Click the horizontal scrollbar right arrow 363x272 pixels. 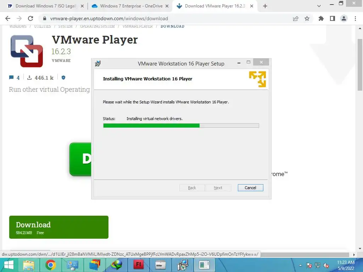click(354, 254)
